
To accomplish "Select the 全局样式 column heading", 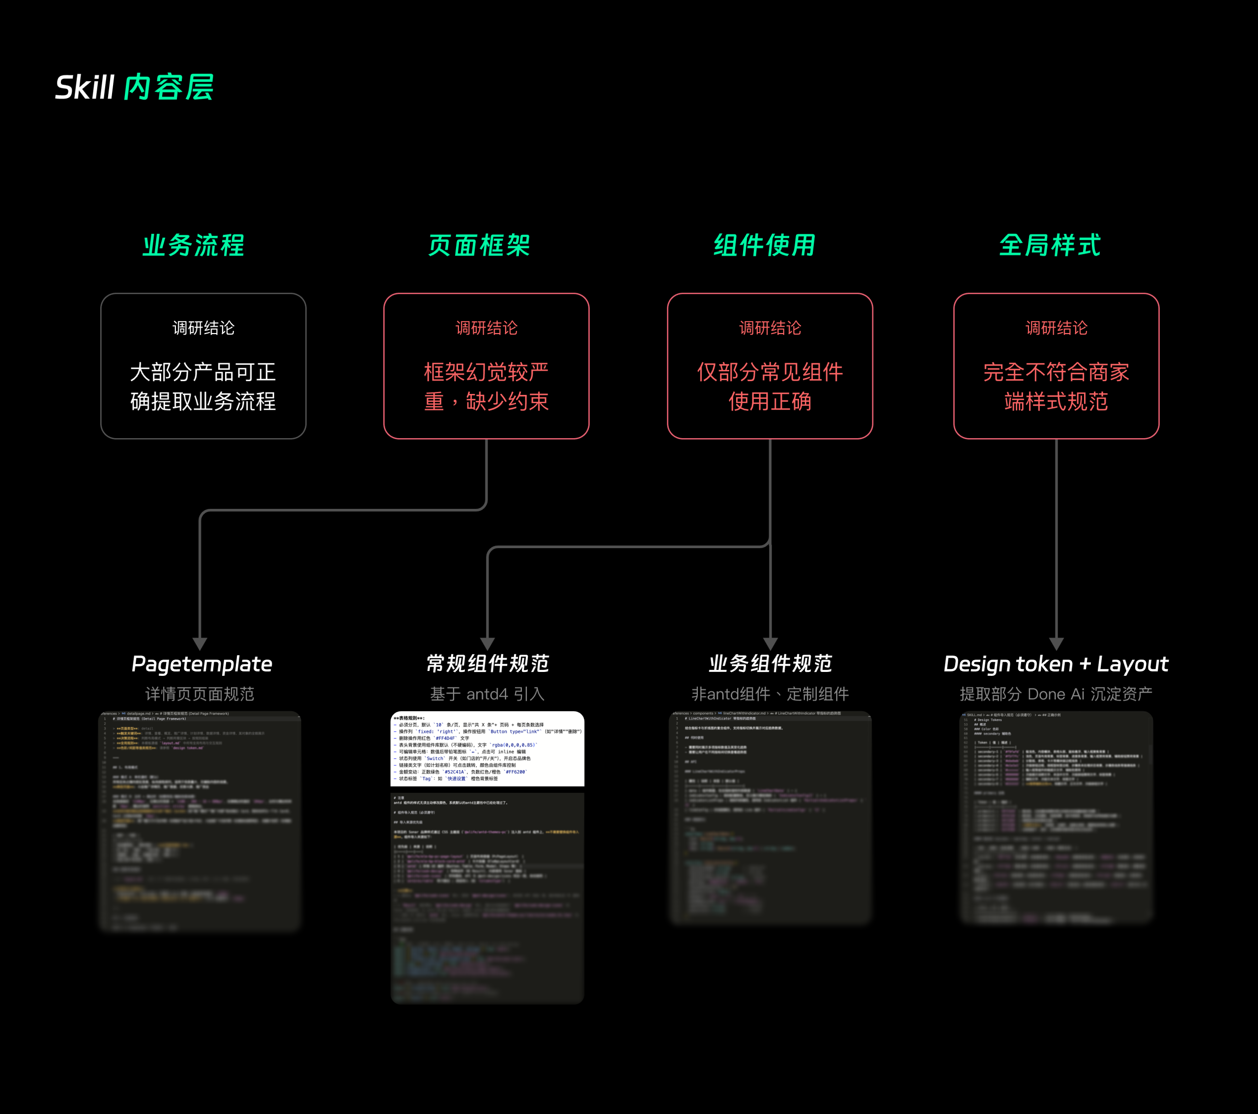I will [x=1050, y=245].
